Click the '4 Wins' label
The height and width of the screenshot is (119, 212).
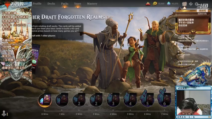click(x=113, y=114)
